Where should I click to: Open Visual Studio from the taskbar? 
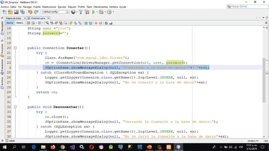[x=72, y=147]
